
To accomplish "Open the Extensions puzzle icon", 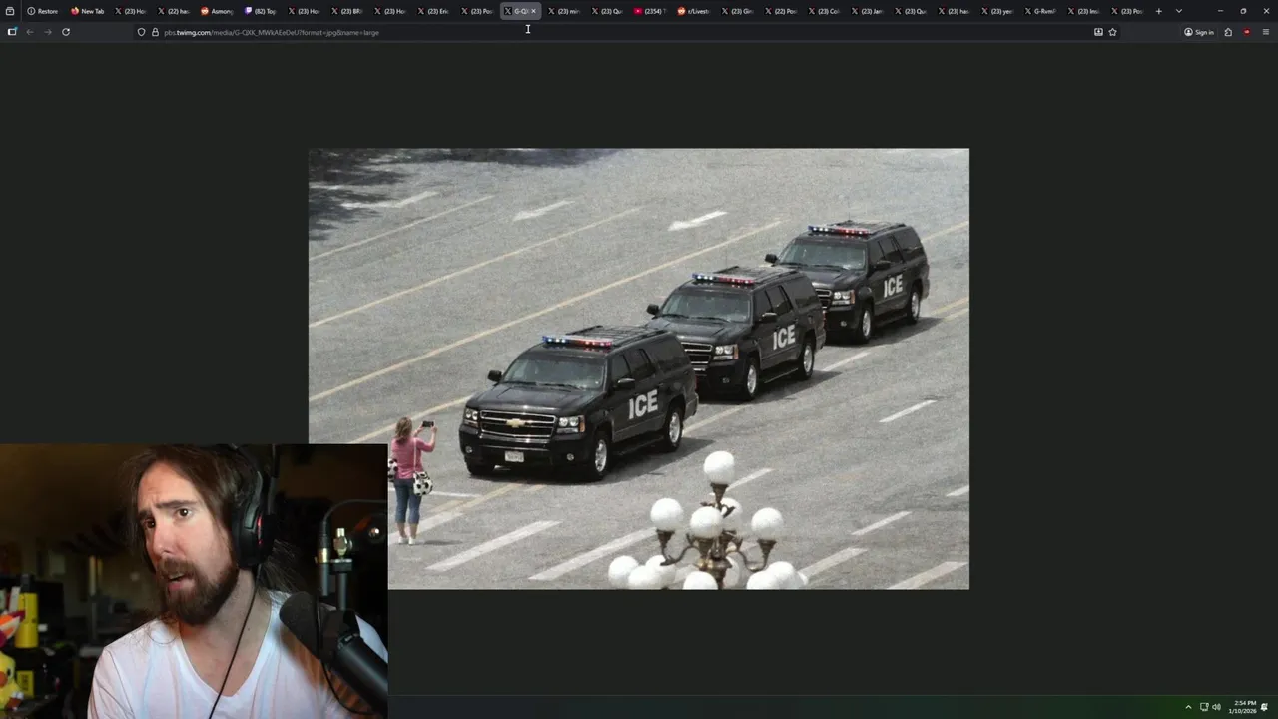I will [x=1228, y=32].
